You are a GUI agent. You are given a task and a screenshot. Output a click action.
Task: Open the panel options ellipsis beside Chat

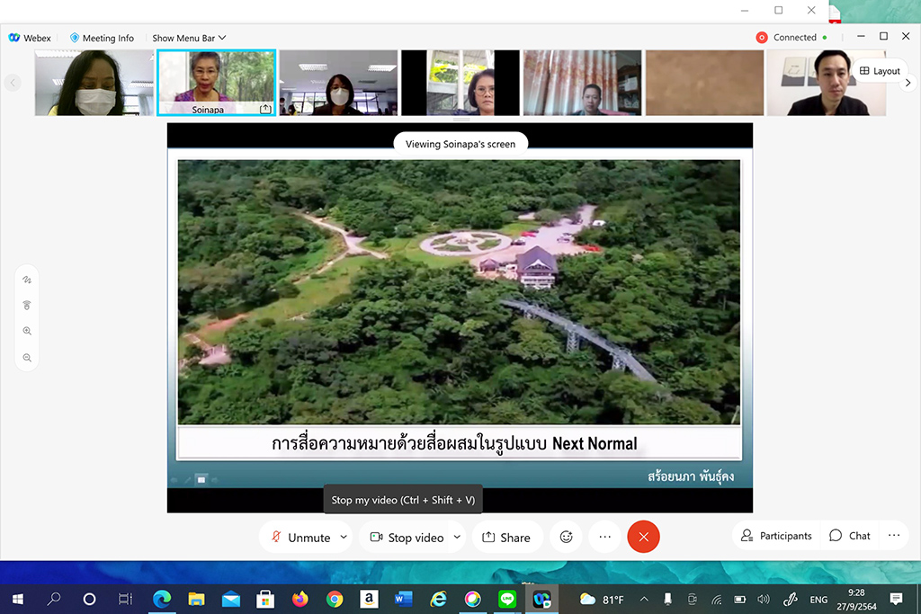click(893, 535)
